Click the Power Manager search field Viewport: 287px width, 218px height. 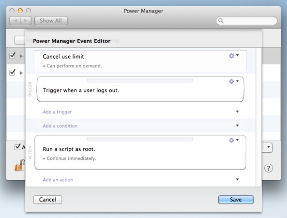coord(246,21)
